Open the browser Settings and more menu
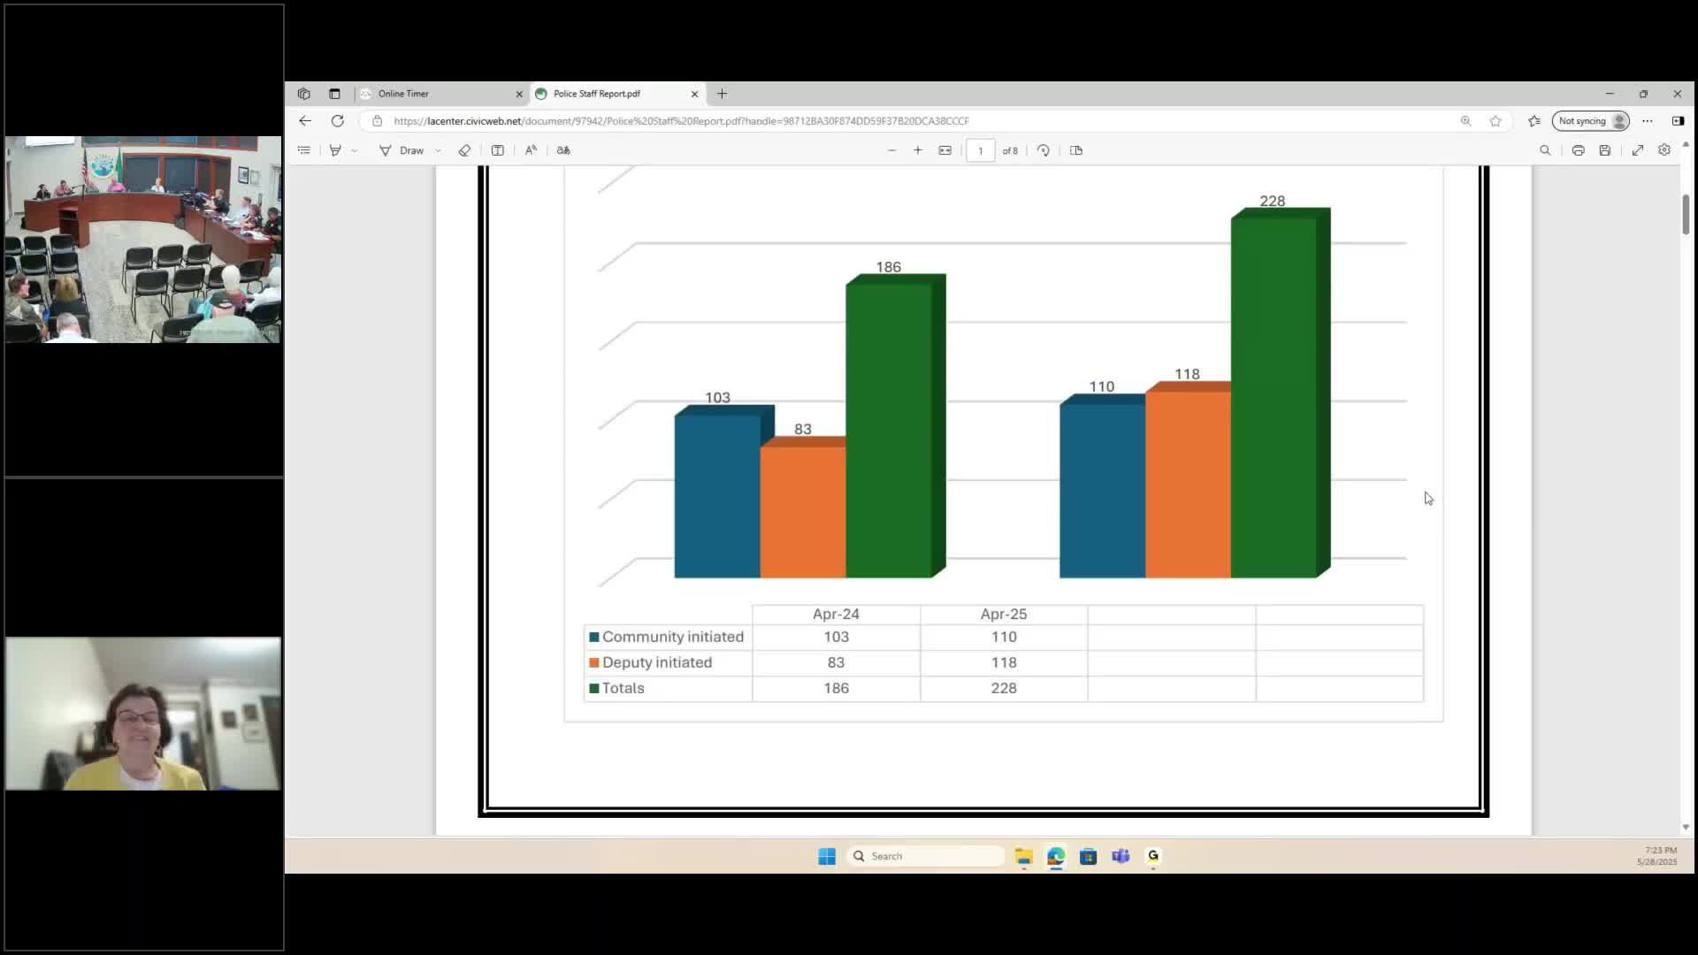This screenshot has width=1698, height=955. click(x=1647, y=121)
